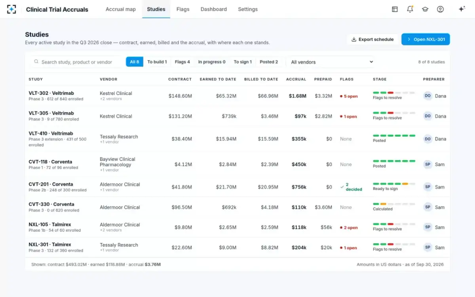Click the SP avatar in the CVT-330 row
Viewport: 475px width, 297px height.
pos(427,207)
